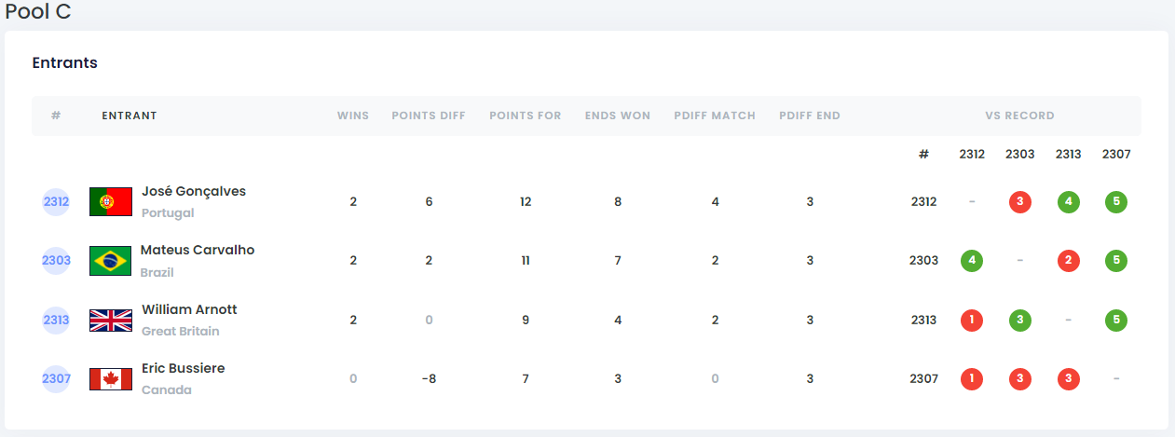1175x437 pixels.
Task: Select William Arnott entrant name
Action: 189,309
